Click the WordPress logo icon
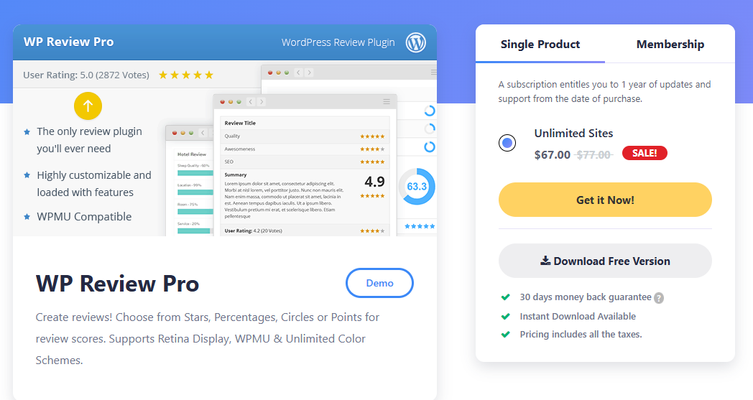This screenshot has height=400, width=753. [x=416, y=42]
